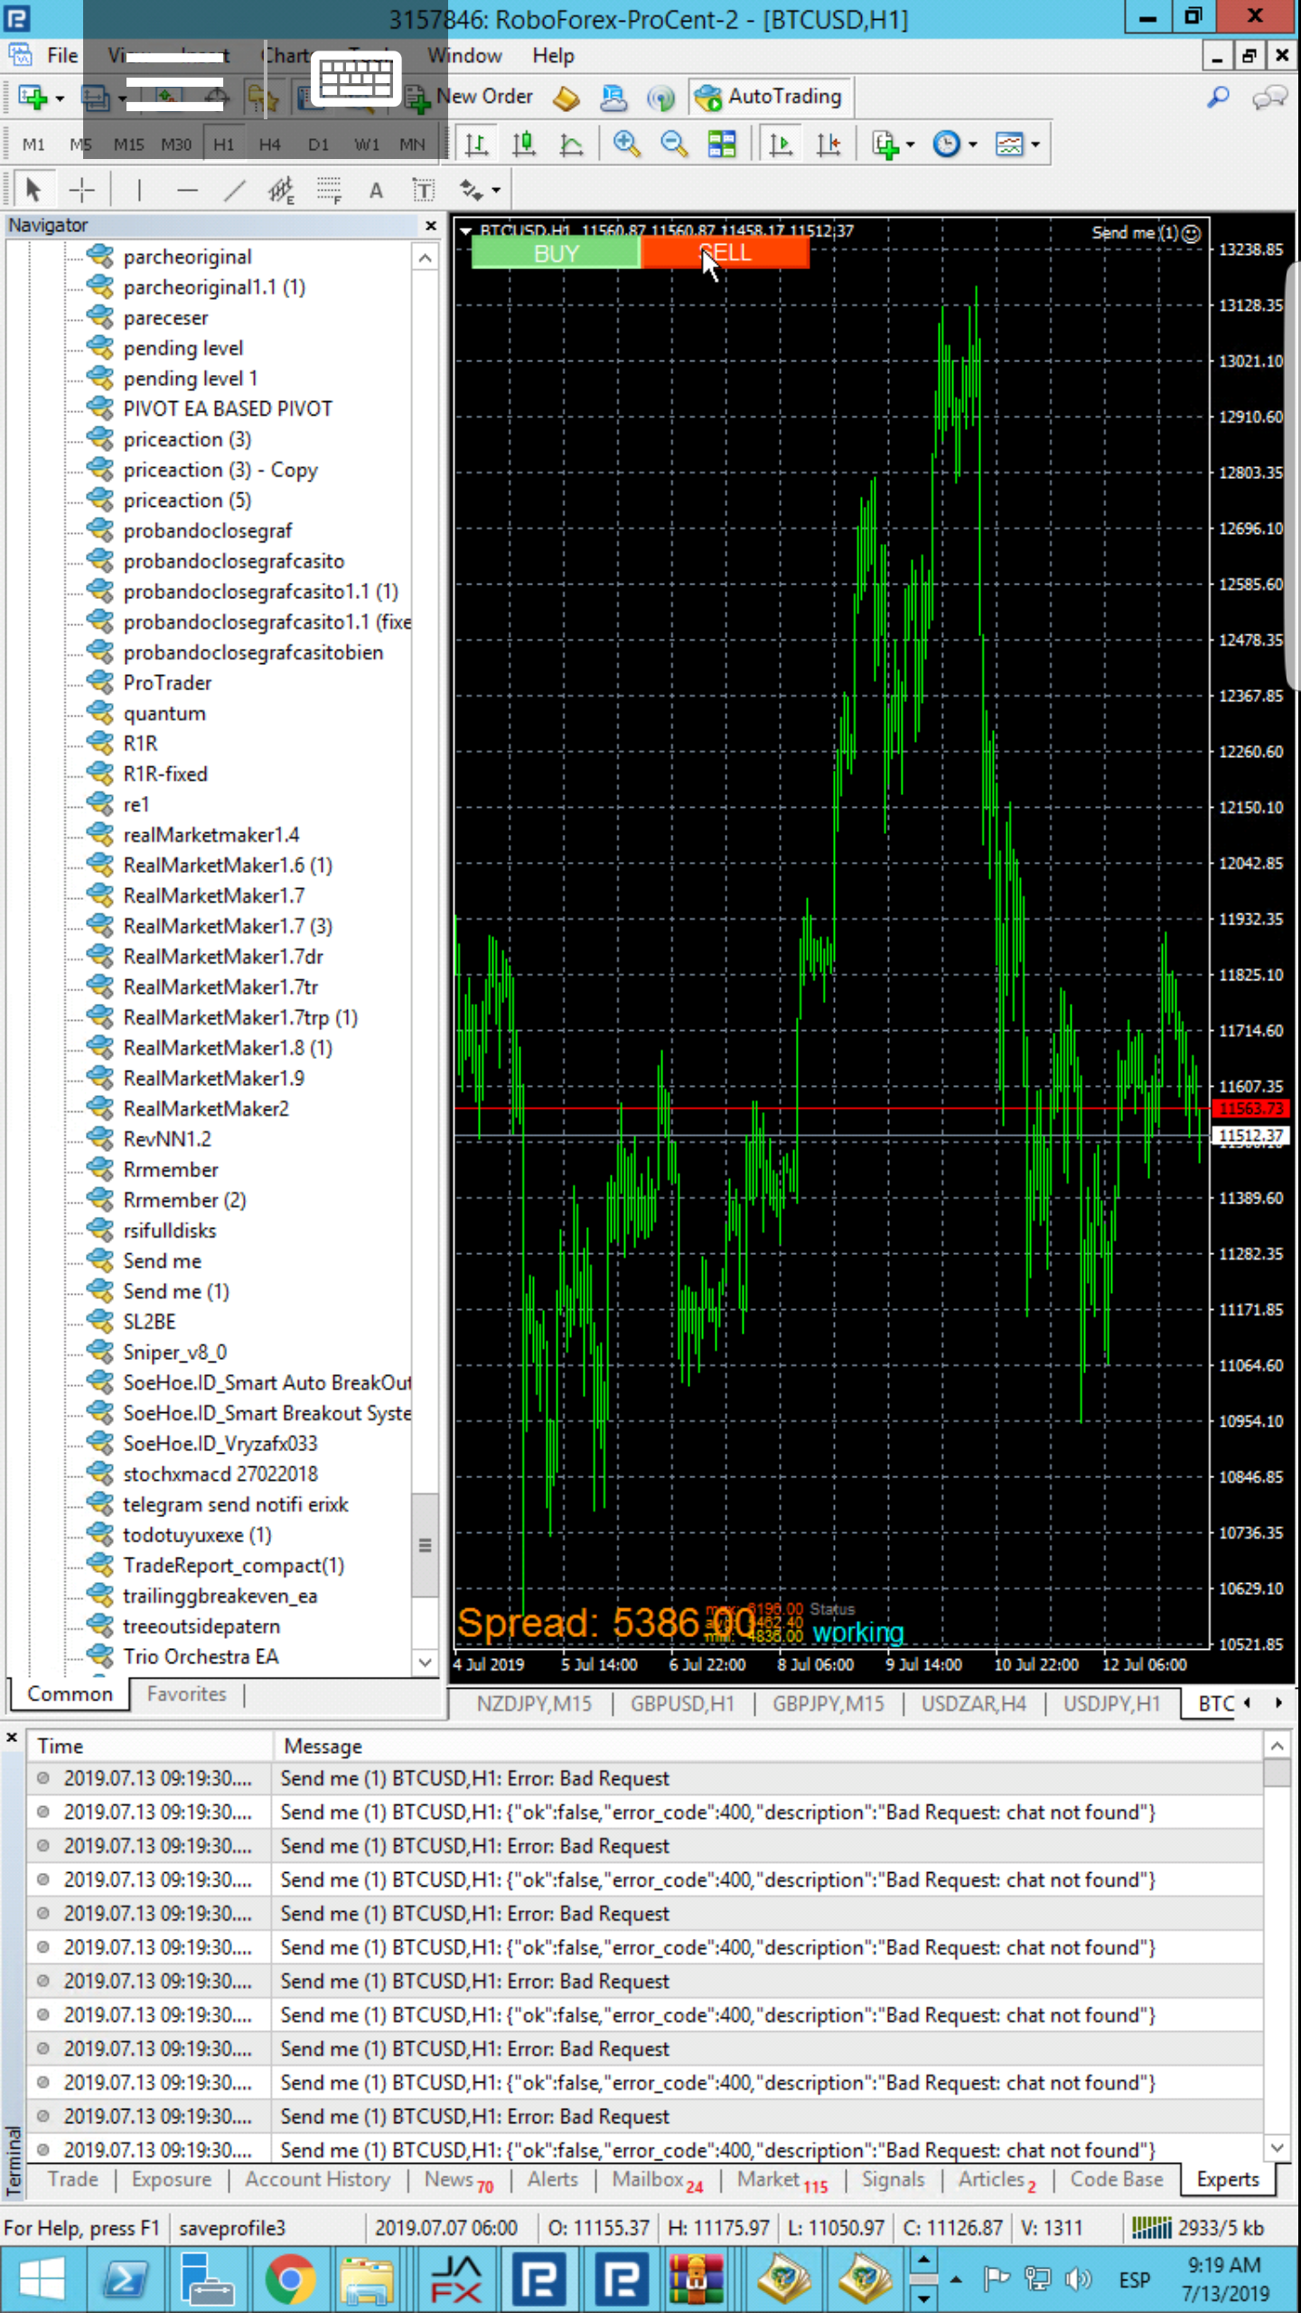Switch chart to bar chart mode
The image size is (1301, 2313).
[477, 145]
